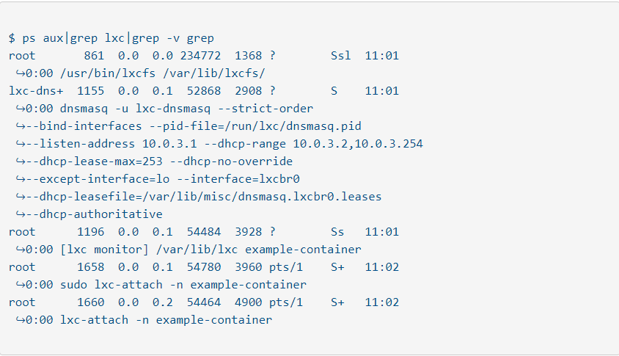The height and width of the screenshot is (356, 619).
Task: Click the PID 1660 value
Action: coord(90,302)
